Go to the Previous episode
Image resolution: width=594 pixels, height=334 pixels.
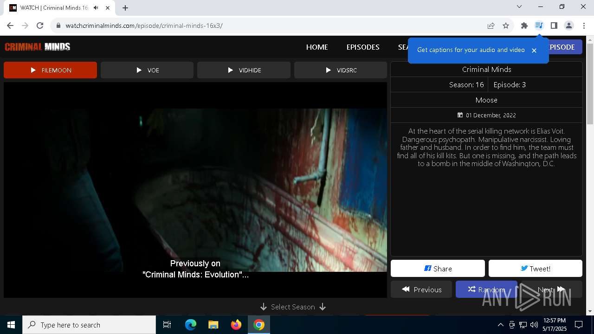pos(421,289)
